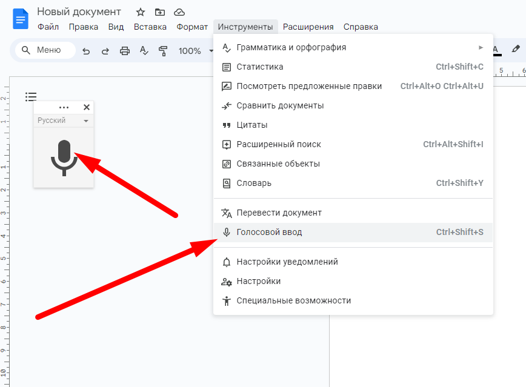Select Настройки menu item
Image resolution: width=526 pixels, height=387 pixels.
[353, 281]
